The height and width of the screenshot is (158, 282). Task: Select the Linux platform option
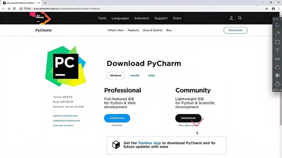pyautogui.click(x=151, y=75)
